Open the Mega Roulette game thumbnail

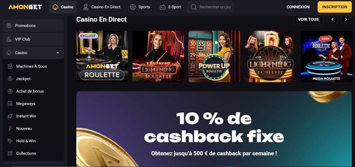click(327, 56)
